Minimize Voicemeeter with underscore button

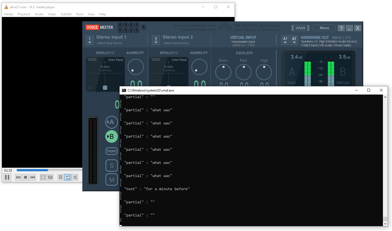point(349,28)
